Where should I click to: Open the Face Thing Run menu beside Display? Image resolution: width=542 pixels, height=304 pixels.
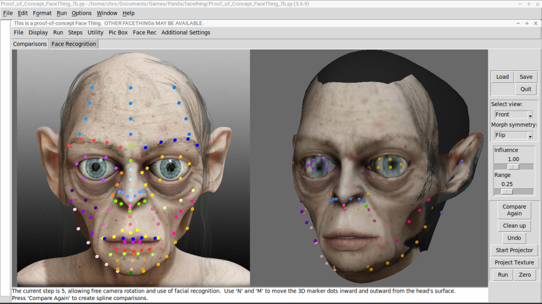pyautogui.click(x=58, y=32)
